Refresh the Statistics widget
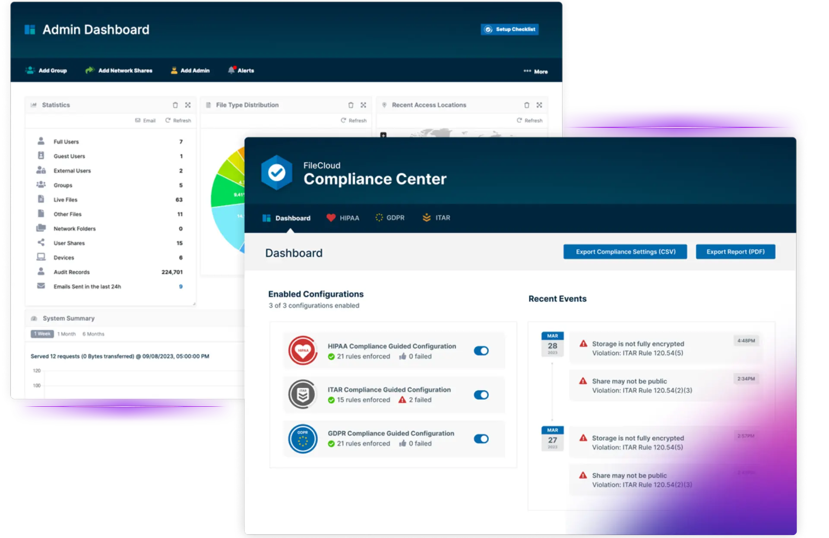Image resolution: width=829 pixels, height=538 pixels. pos(178,120)
